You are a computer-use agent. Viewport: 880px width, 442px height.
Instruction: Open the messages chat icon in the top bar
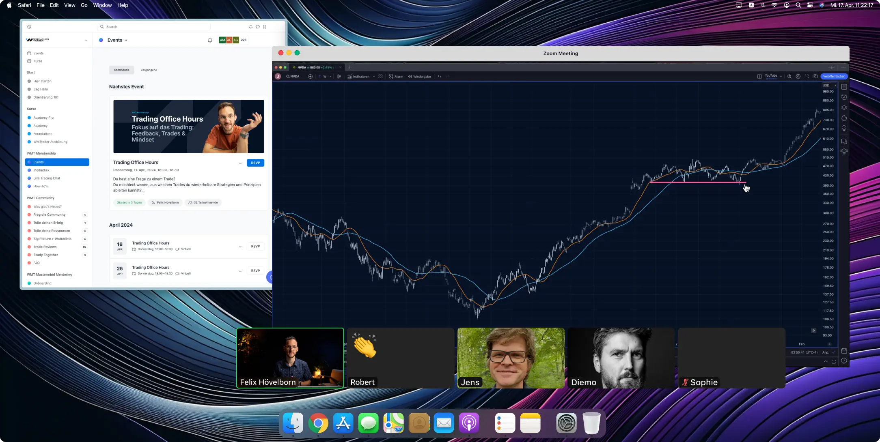click(258, 27)
